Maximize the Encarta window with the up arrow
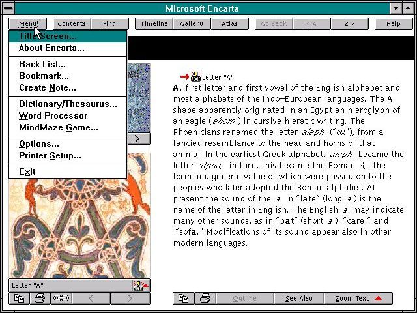 click(x=409, y=8)
